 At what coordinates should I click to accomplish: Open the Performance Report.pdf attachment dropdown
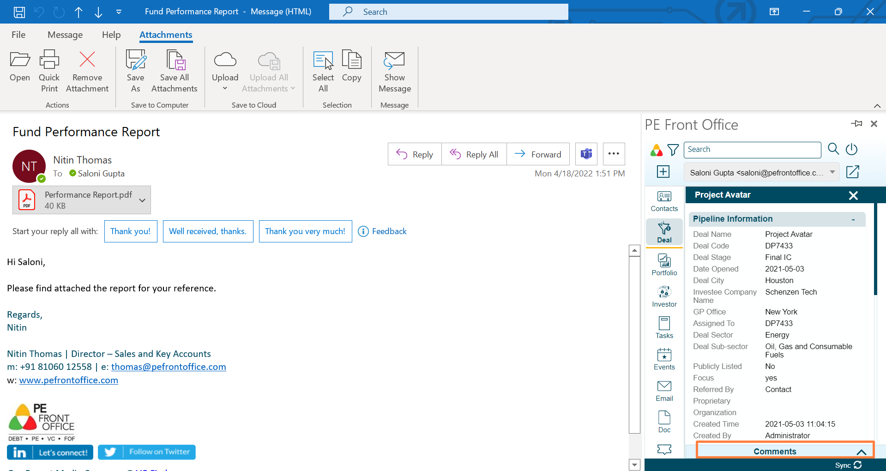(142, 200)
